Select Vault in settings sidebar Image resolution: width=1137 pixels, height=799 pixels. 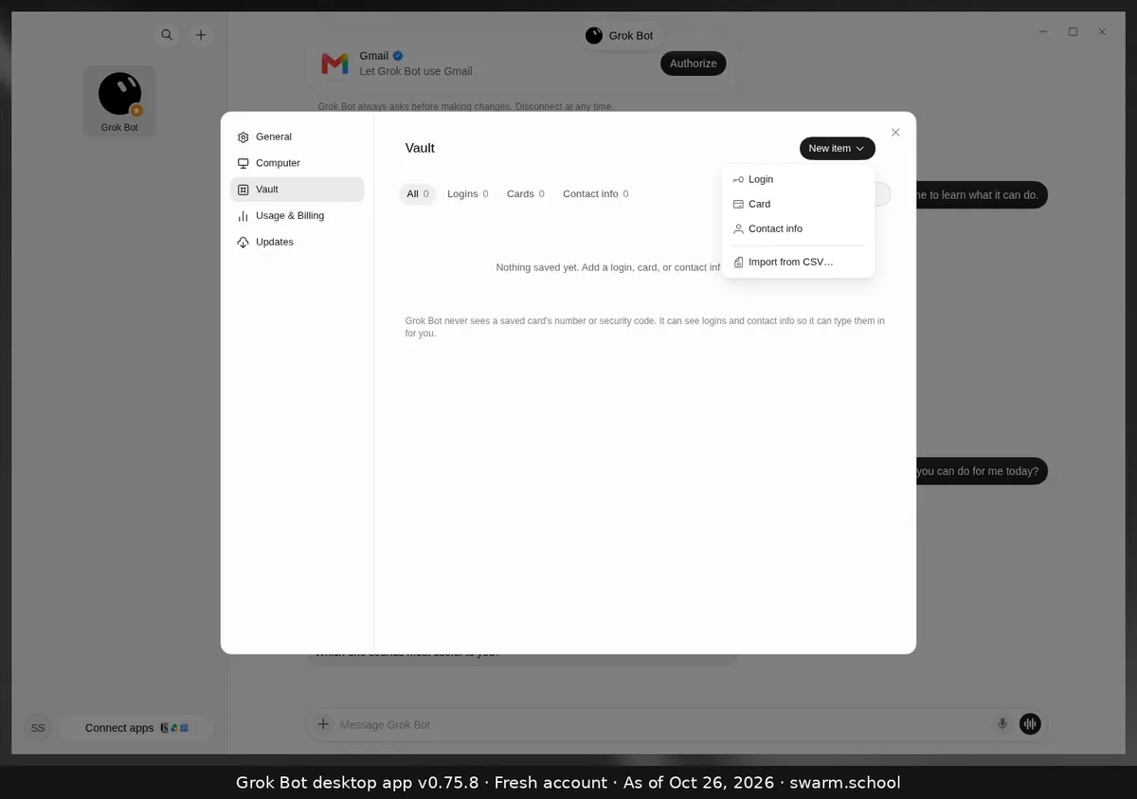pyautogui.click(x=297, y=190)
